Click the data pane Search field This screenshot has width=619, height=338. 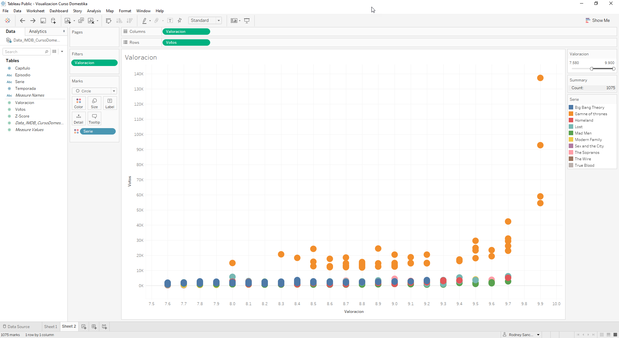tap(26, 52)
